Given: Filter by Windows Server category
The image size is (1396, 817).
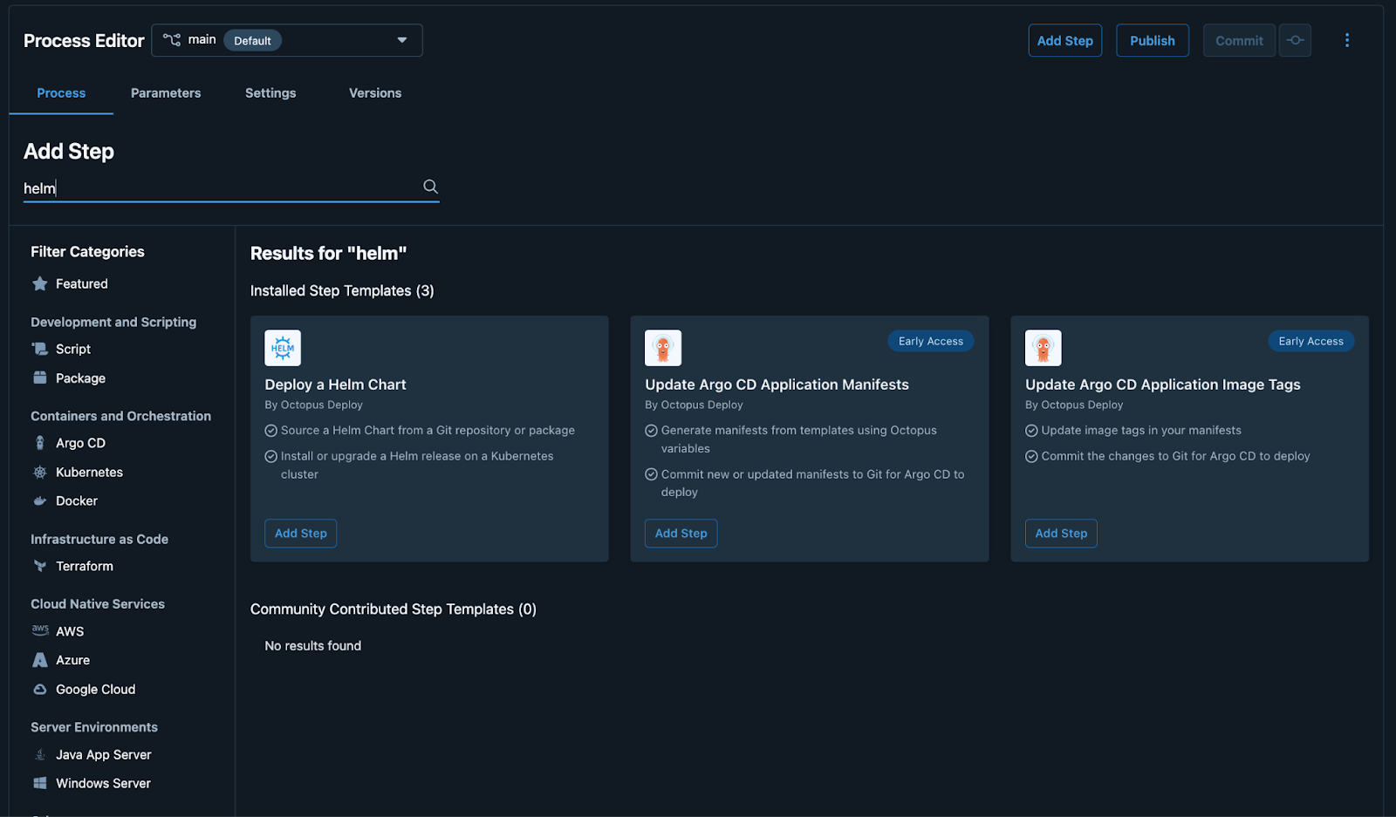Looking at the screenshot, I should (x=103, y=783).
